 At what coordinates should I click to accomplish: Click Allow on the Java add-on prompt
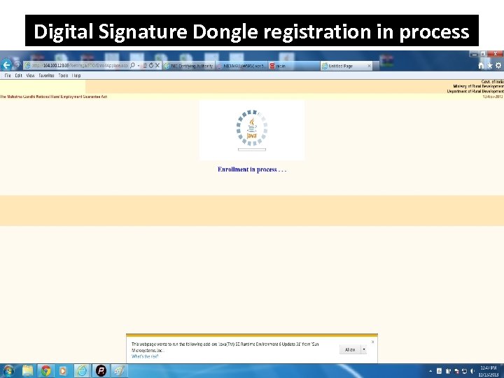(x=350, y=349)
